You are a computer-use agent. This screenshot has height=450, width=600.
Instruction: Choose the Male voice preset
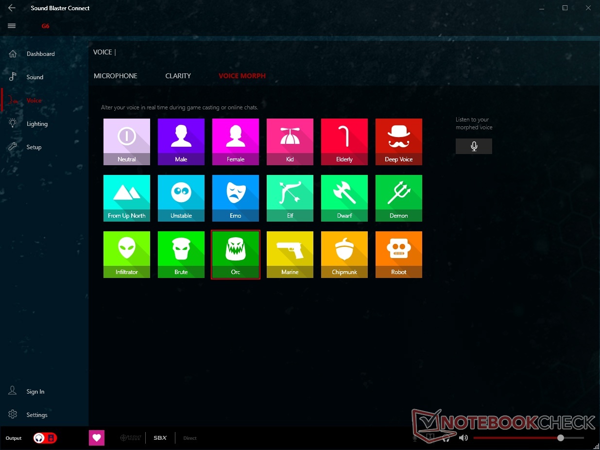coord(181,142)
